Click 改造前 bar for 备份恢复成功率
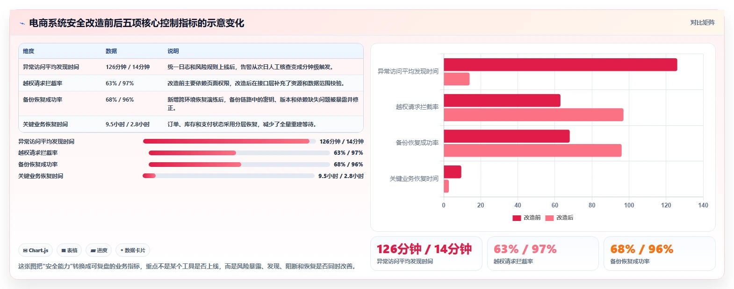This screenshot has height=289, width=734. [x=507, y=136]
